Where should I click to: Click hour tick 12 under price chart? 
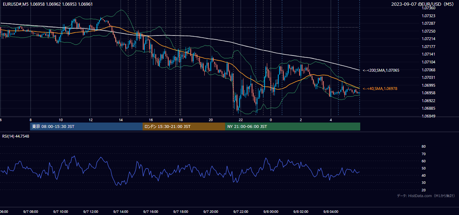[91, 120]
